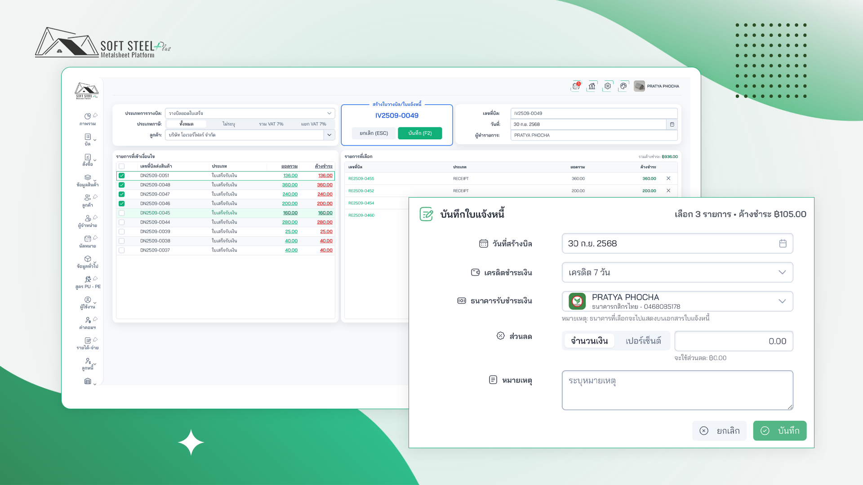Open the theme palette icon in top bar
863x485 pixels.
[623, 86]
